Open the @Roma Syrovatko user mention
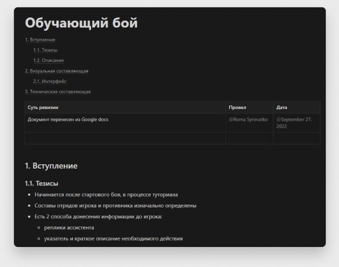This screenshot has height=267, width=339. (x=248, y=119)
